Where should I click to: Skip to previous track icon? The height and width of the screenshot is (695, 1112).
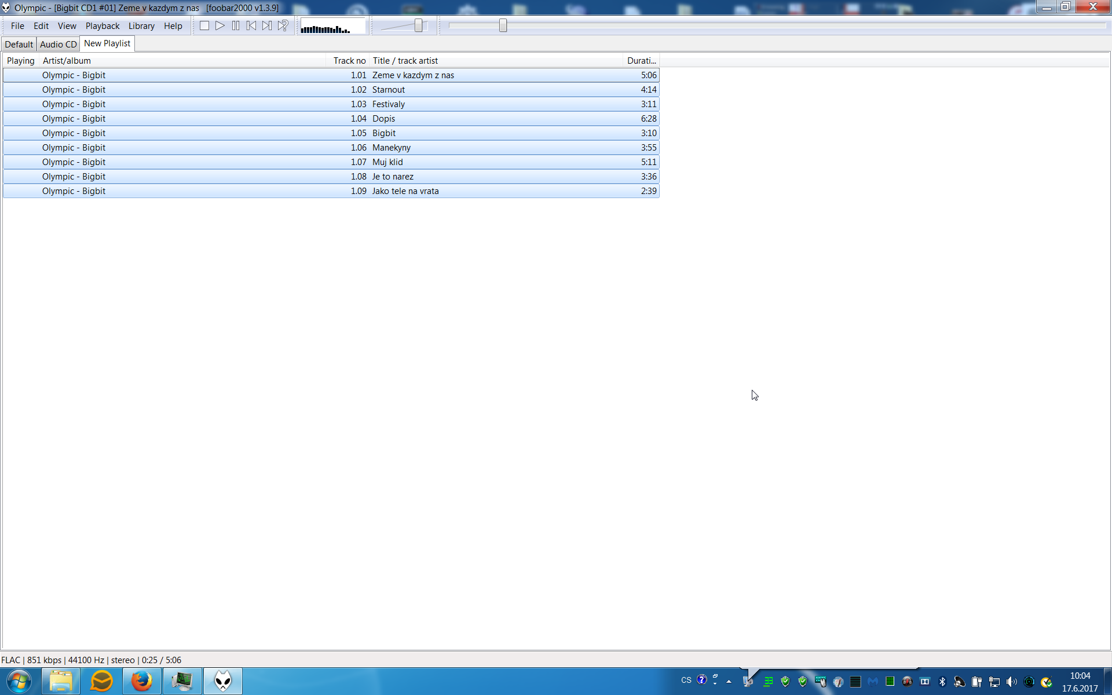[251, 25]
